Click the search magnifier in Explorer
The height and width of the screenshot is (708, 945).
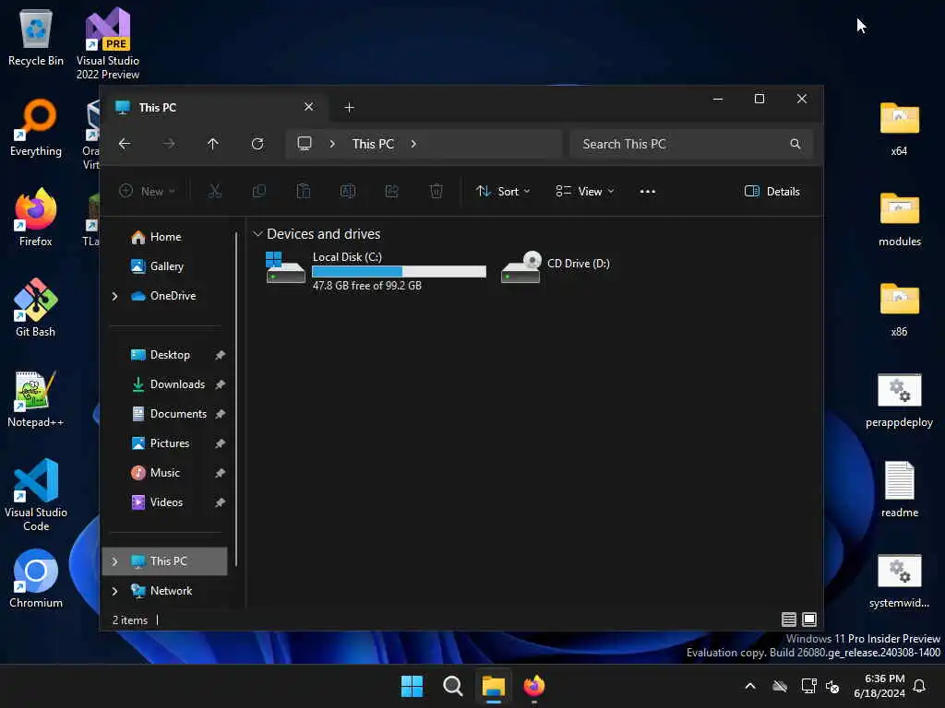click(795, 144)
